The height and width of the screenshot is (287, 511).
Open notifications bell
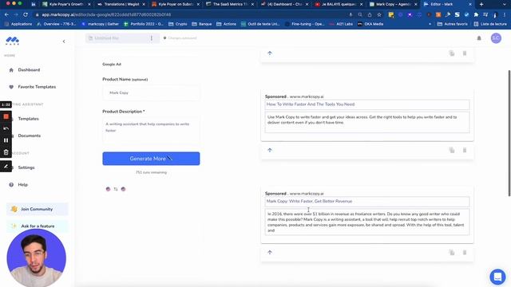point(479,38)
